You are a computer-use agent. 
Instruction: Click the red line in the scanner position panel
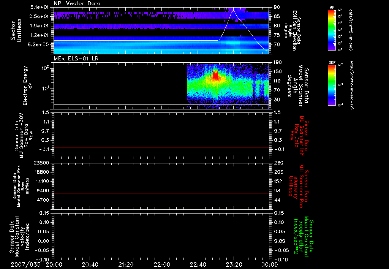pyautogui.click(x=161, y=193)
